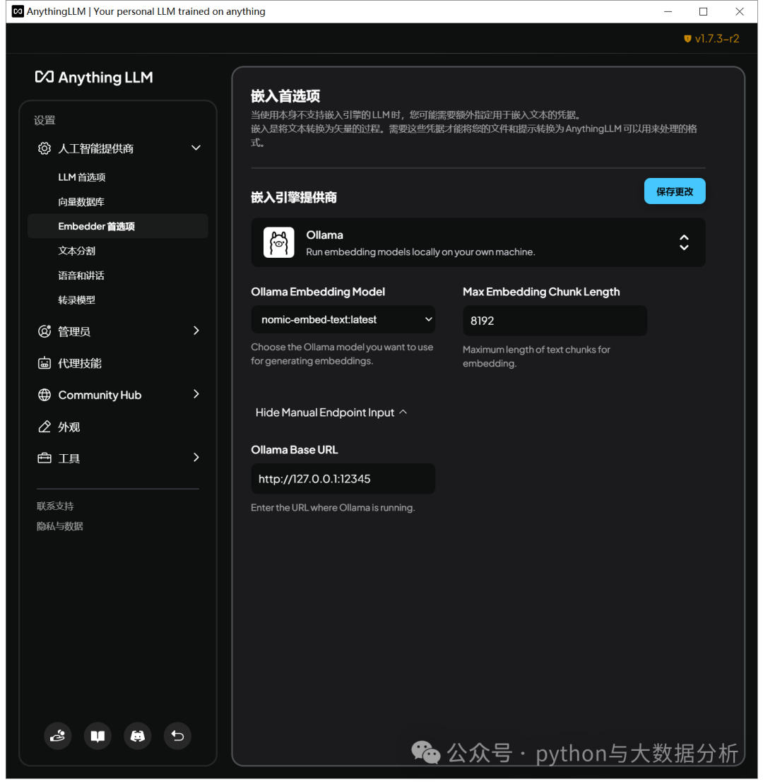Open the support hand icon in footer

pyautogui.click(x=57, y=735)
